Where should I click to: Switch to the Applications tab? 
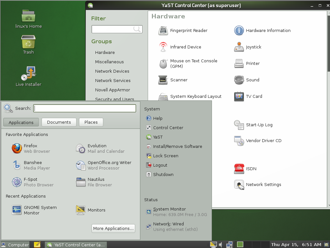click(x=21, y=122)
